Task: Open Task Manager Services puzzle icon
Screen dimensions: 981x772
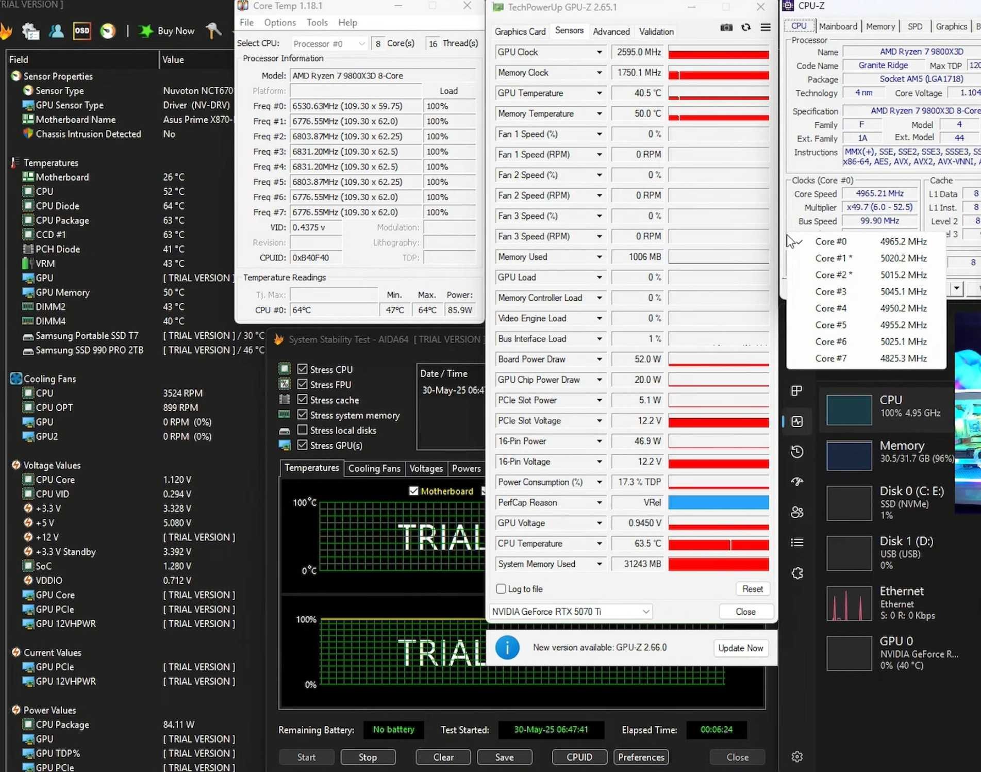Action: coord(797,573)
